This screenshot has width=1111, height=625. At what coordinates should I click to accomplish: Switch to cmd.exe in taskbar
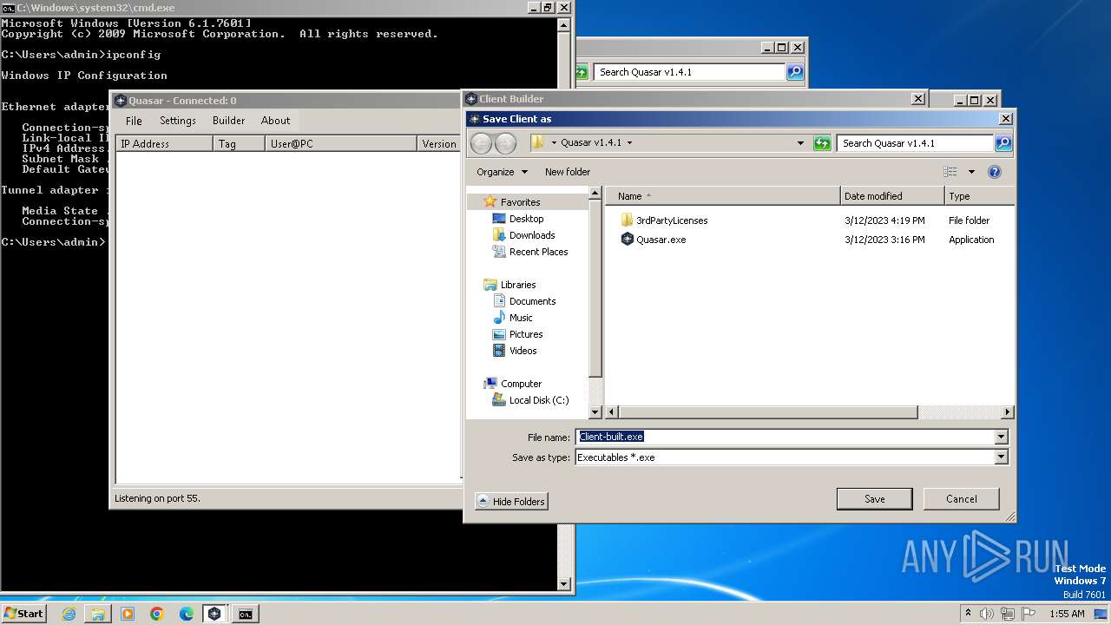point(246,614)
